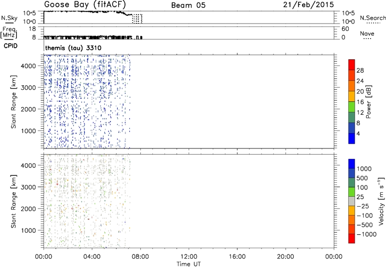
Task: Click the 28 tick label on Power bar
Action: click(360, 70)
